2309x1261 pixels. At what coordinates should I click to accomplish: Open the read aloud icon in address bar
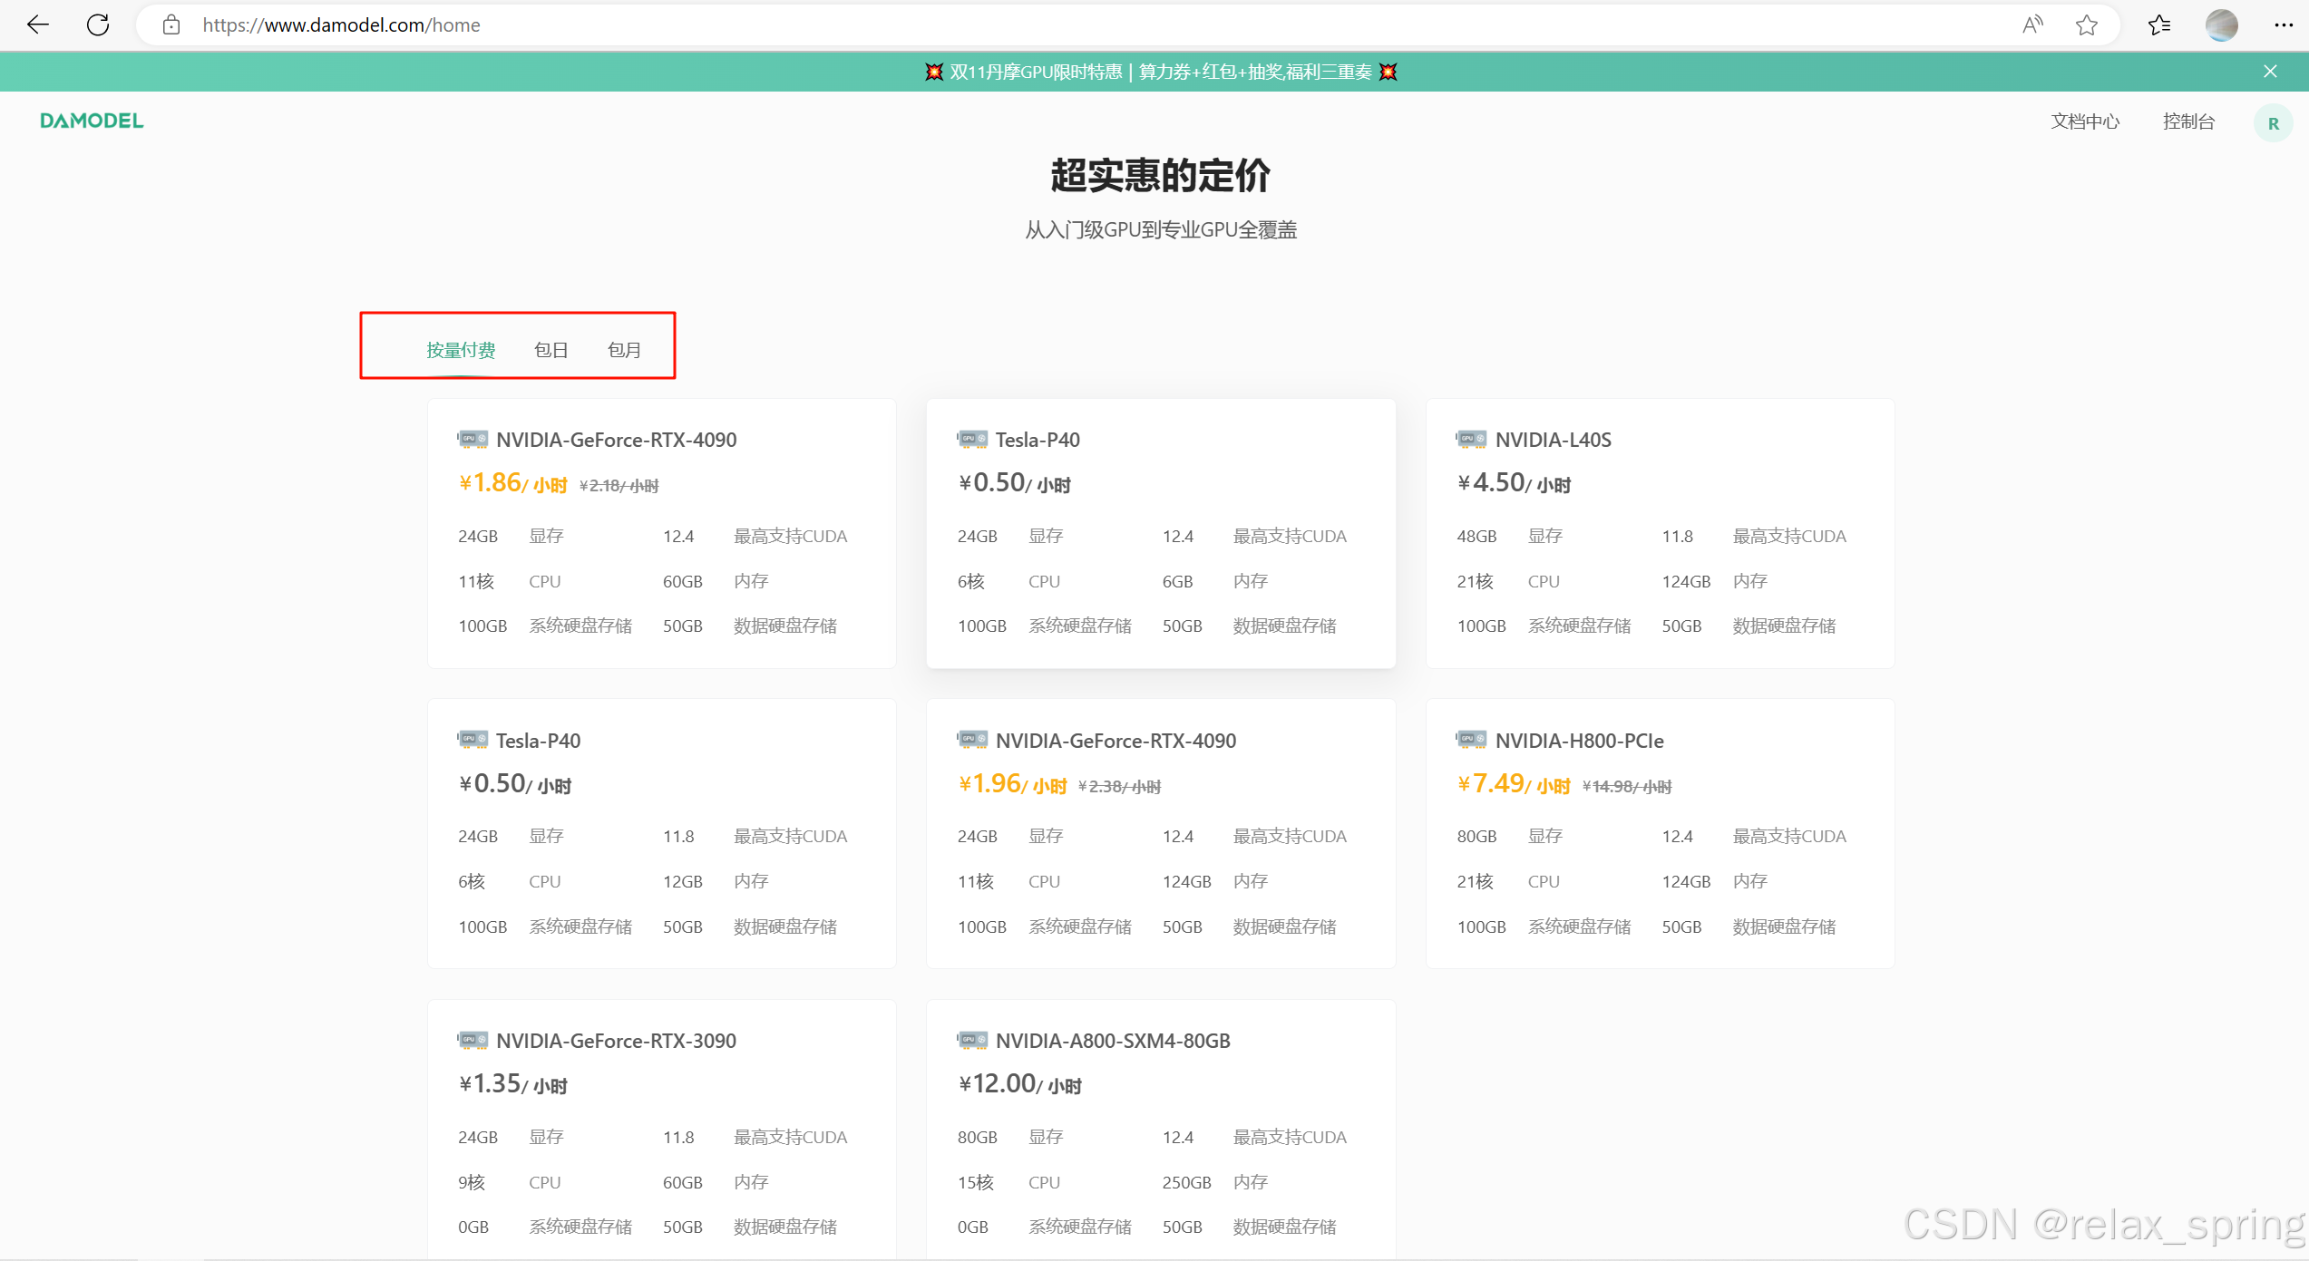point(2032,24)
